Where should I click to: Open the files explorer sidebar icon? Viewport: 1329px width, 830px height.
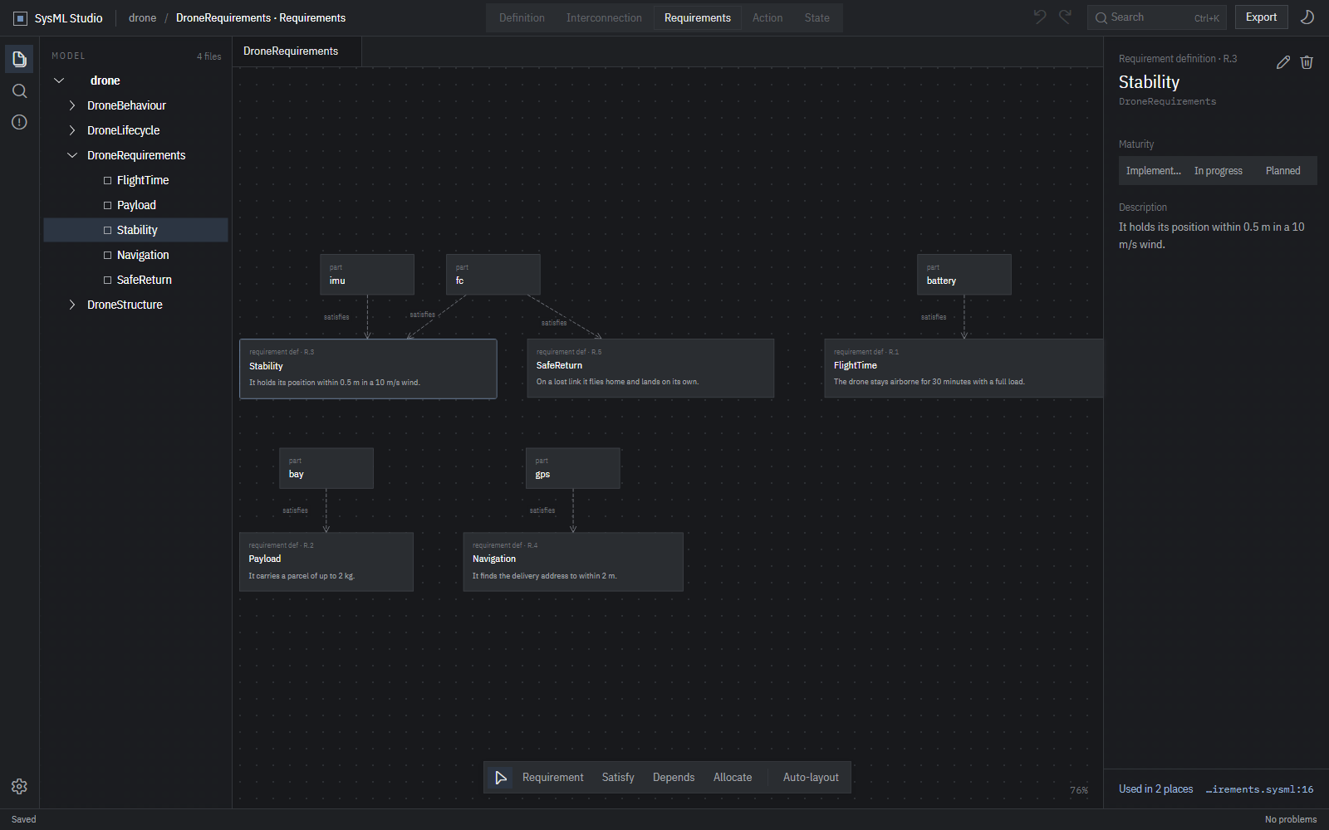(19, 59)
